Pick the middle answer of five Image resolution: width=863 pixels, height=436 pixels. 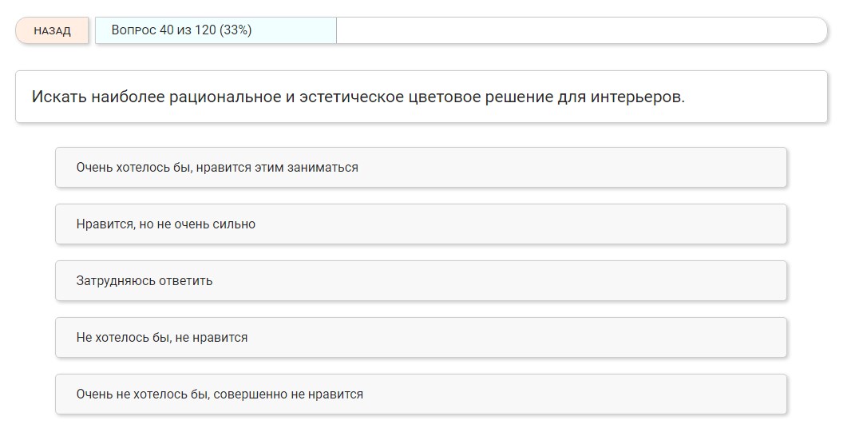pos(421,281)
